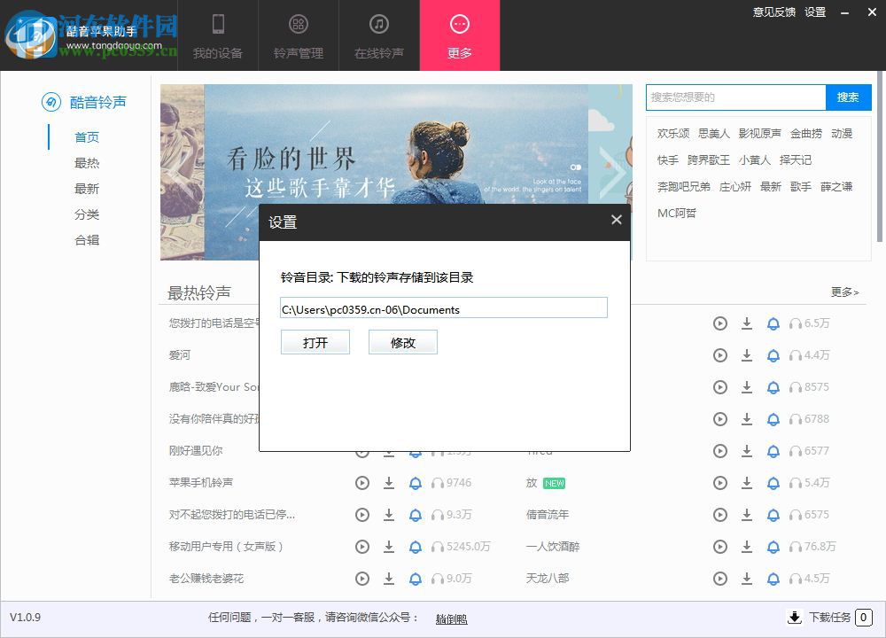Play the 一人饮酒醉 ringtone
886x638 pixels.
[x=720, y=547]
